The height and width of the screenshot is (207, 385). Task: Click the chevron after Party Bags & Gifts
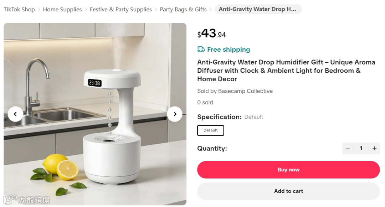211,10
